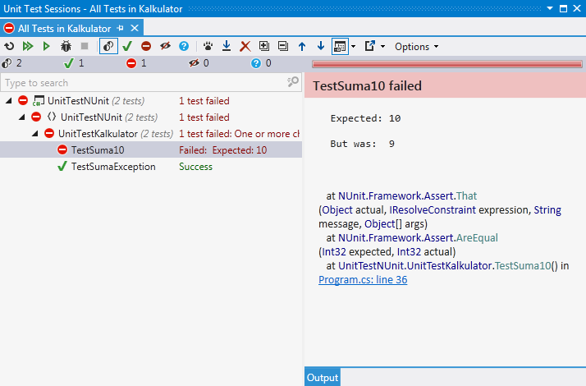Expand all nodes with plus icon
The width and height of the screenshot is (586, 386).
pyautogui.click(x=264, y=47)
